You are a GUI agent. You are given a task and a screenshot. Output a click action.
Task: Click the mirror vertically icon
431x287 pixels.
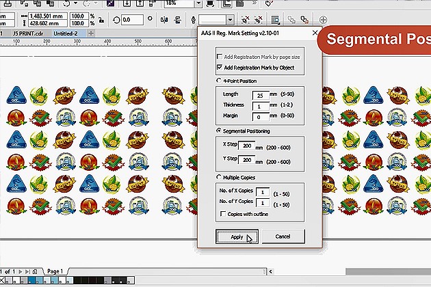tap(178, 20)
